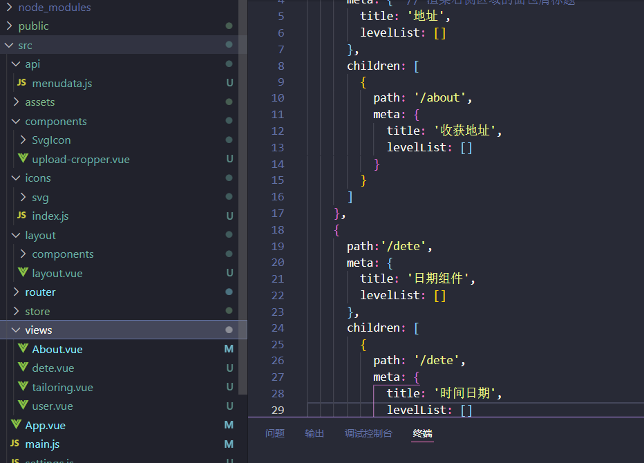Collapse the icons folder chevron
The width and height of the screenshot is (644, 463).
[x=16, y=178]
